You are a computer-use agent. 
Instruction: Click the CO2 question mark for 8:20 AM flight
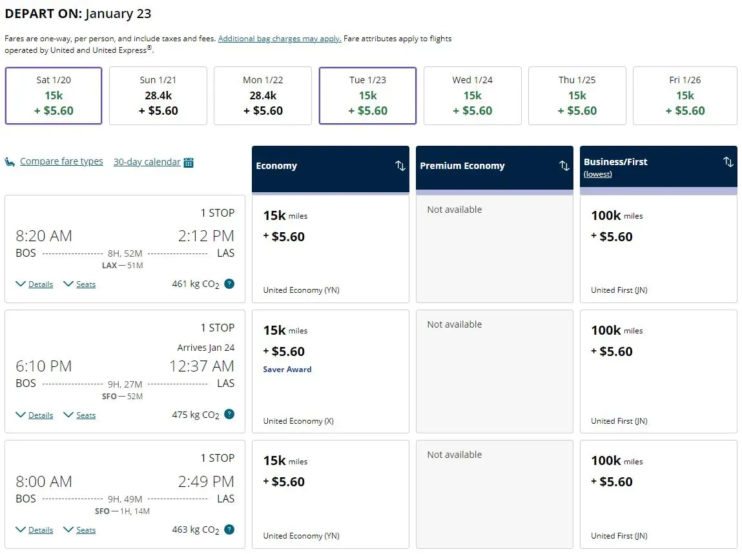pos(229,284)
